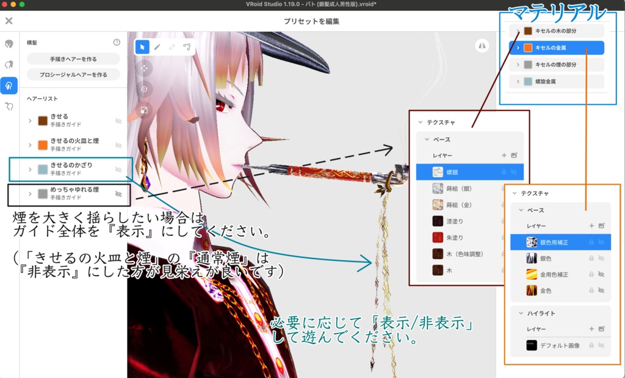Select the pen drawing tool above the viewport
This screenshot has height=378, width=625.
(x=157, y=47)
